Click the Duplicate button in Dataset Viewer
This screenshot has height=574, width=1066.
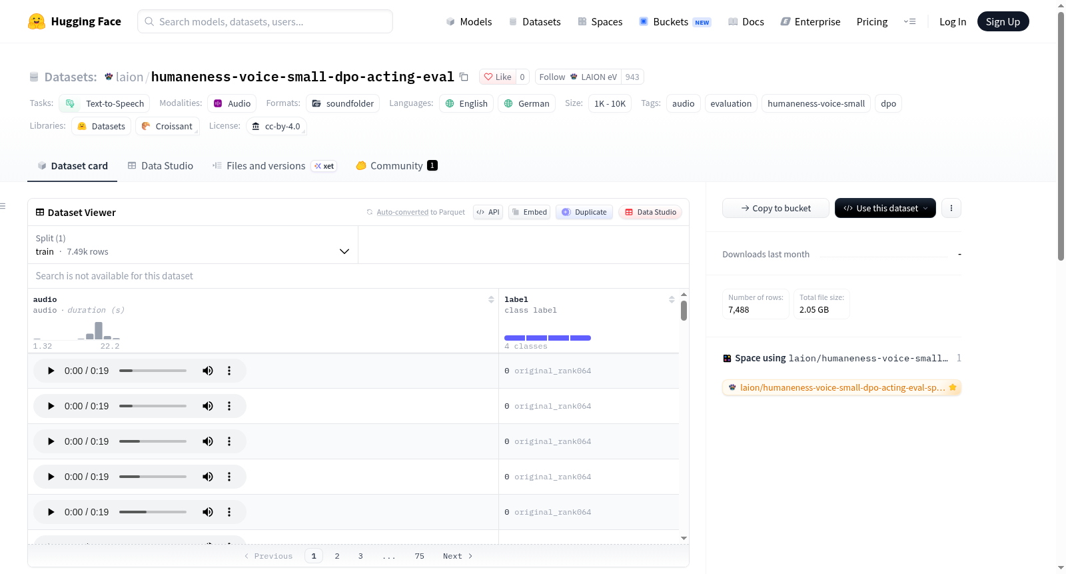click(x=584, y=212)
